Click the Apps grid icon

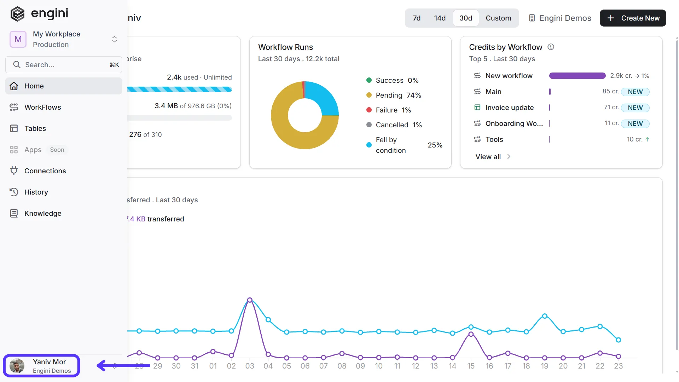coord(14,150)
